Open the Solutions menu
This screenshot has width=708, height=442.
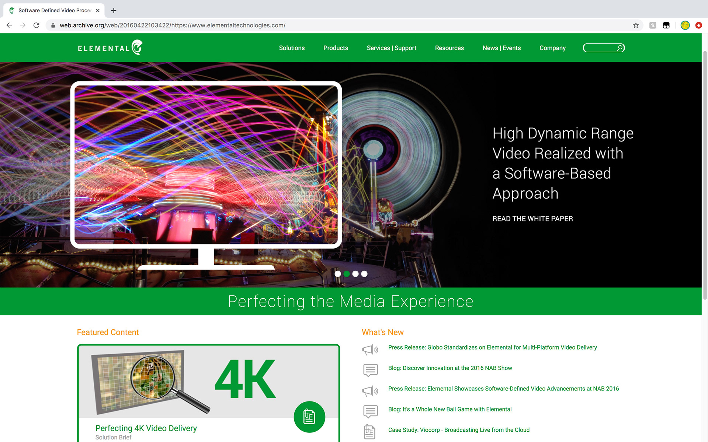point(292,48)
